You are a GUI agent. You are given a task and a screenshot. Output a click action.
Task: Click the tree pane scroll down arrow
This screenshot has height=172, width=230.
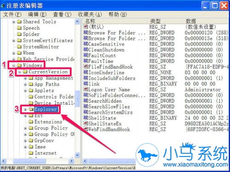77,155
